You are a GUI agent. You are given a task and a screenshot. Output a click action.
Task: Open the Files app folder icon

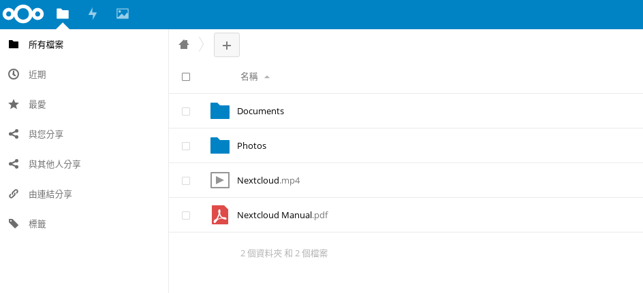[x=63, y=14]
